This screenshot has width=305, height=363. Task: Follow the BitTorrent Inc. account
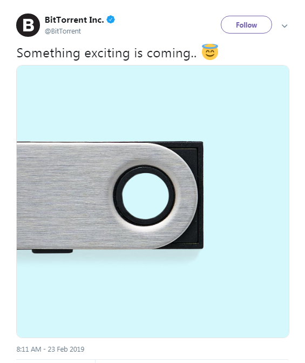246,25
